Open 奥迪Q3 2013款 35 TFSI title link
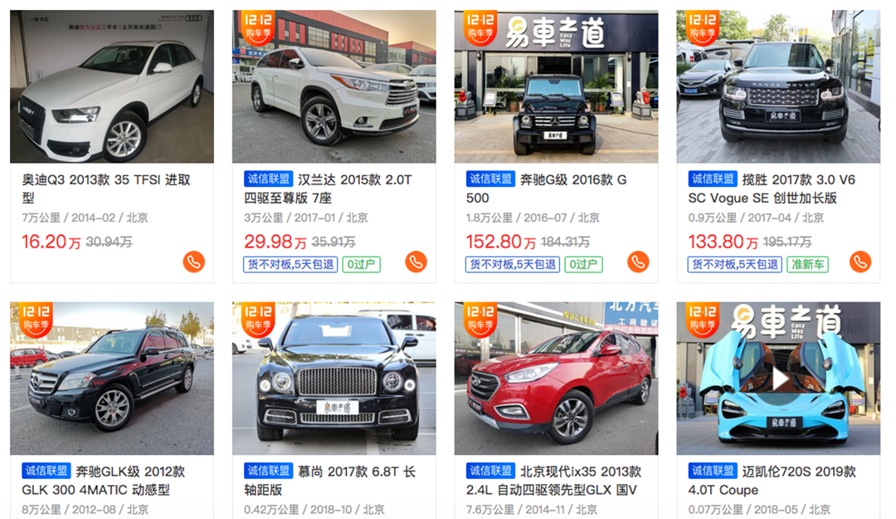The width and height of the screenshot is (896, 519). tap(106, 189)
